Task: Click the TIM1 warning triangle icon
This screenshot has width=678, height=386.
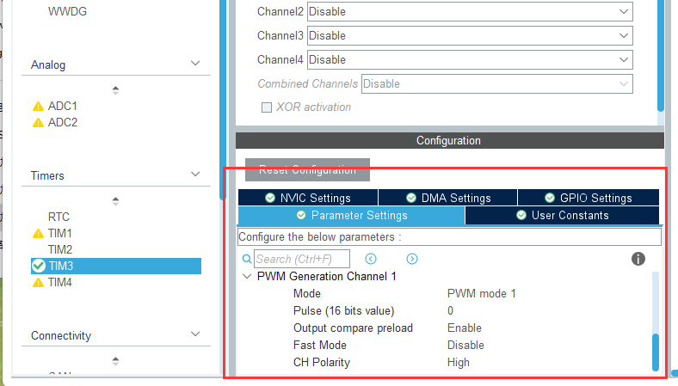Action: (38, 233)
